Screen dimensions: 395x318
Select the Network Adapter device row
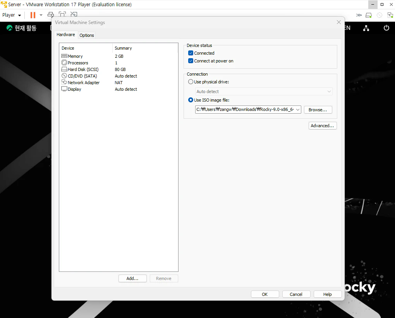pos(118,83)
